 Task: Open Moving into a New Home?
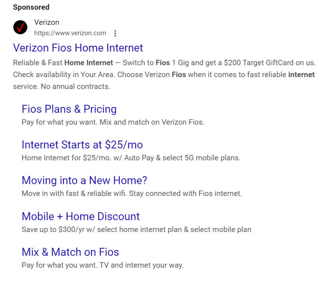coord(84,180)
